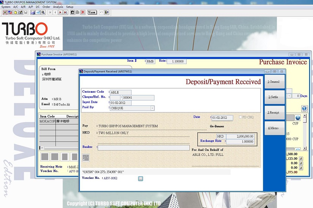Switch to the 2.Settle section
313x208 pixels.
tap(275, 97)
